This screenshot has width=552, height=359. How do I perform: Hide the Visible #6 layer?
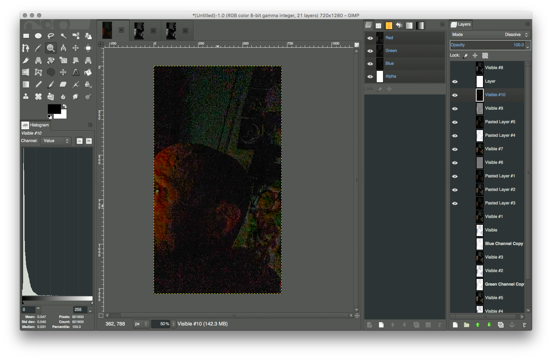point(455,163)
